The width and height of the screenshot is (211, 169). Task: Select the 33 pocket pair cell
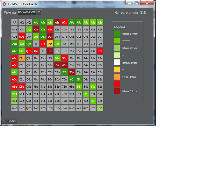pos(93,101)
